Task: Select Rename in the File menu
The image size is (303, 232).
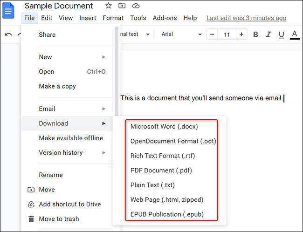Action: (x=67, y=175)
